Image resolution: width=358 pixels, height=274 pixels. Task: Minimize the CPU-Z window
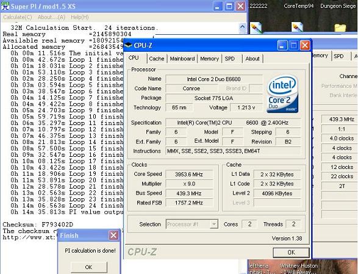click(x=282, y=45)
